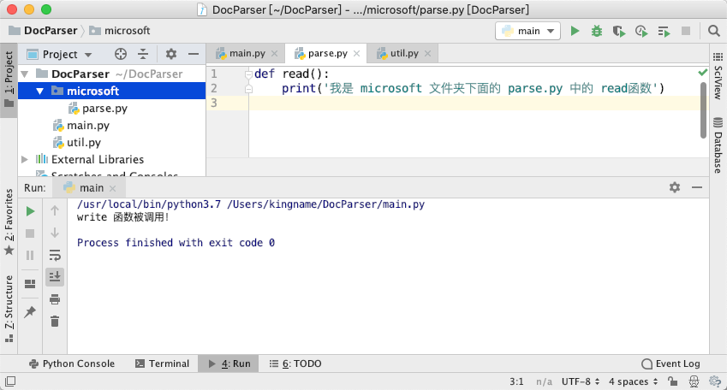
Task: Hide the Run tool window
Action: tap(697, 187)
